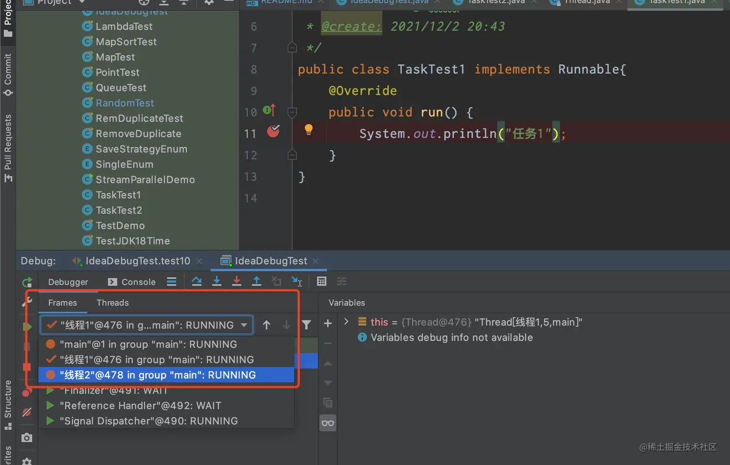
Task: Open TaskTest1 in the project tree
Action: pos(118,195)
